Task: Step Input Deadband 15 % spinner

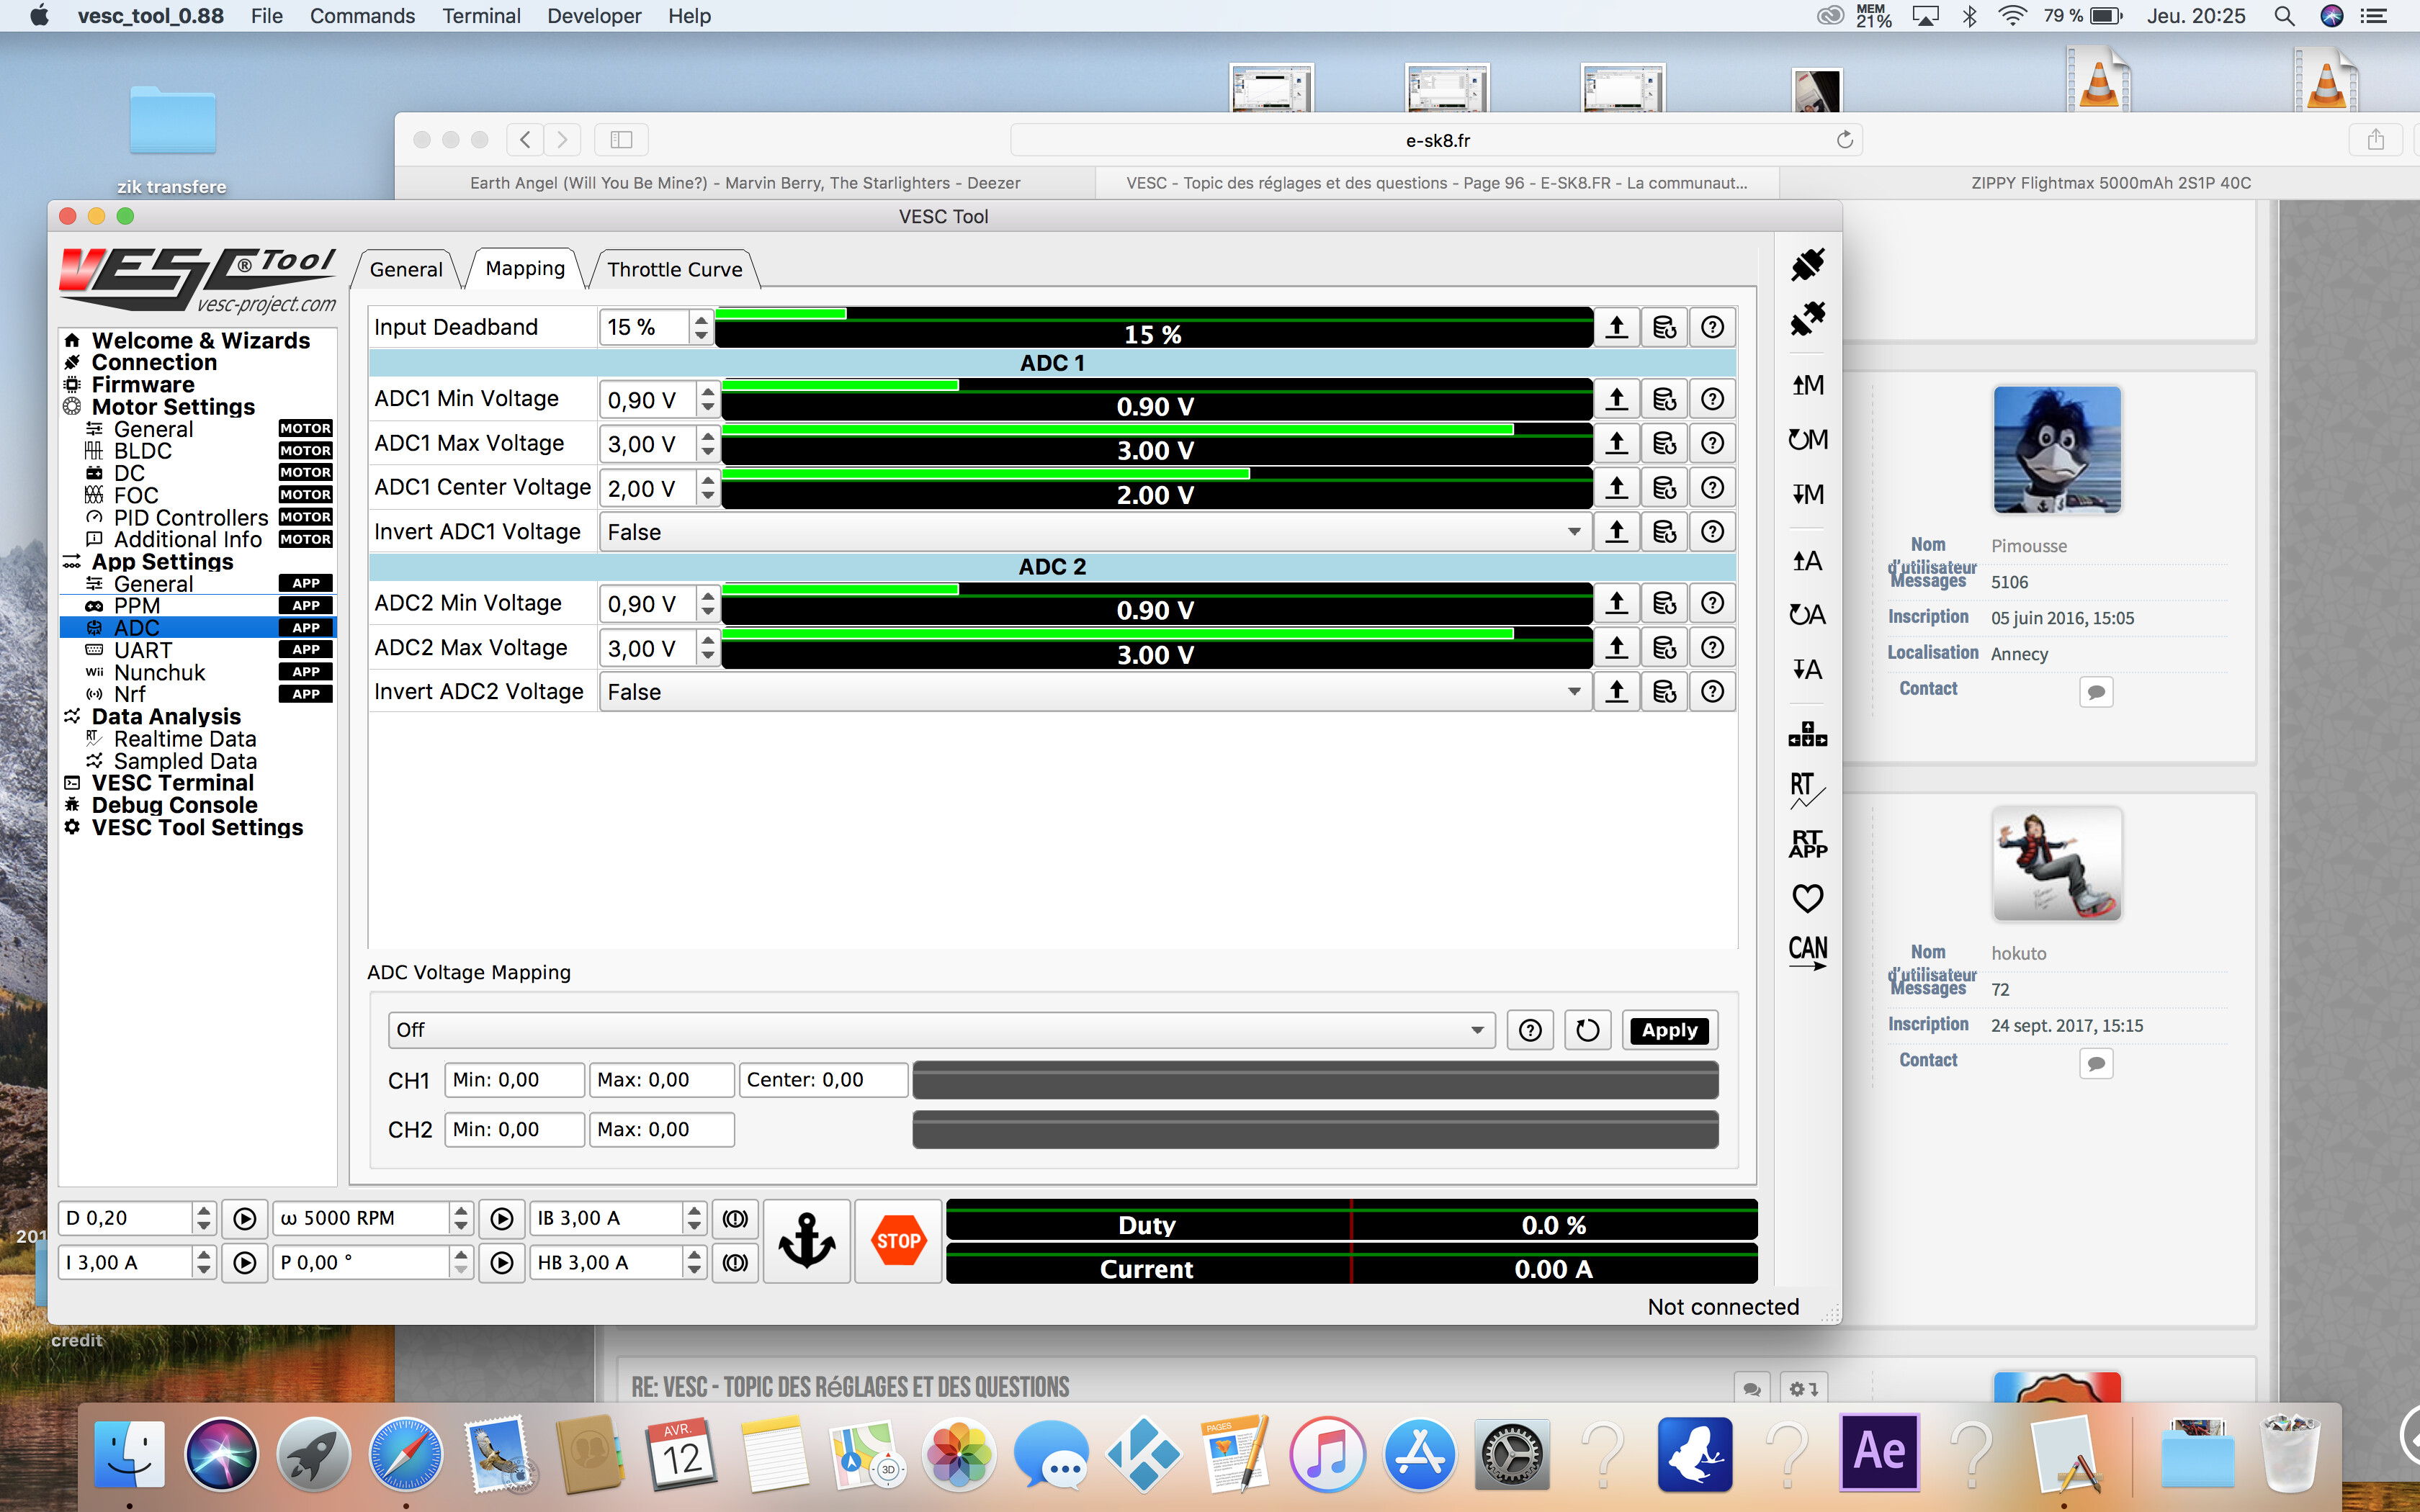Action: (x=701, y=327)
